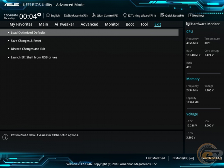Screen dimensions: 224x168
Task: Click the Qfan Control fan icon
Action: pyautogui.click(x=94, y=15)
